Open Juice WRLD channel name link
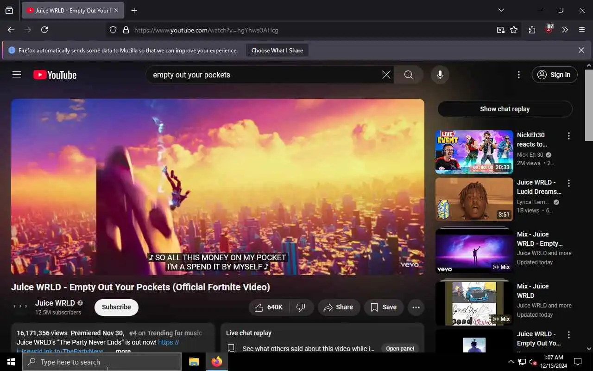 pyautogui.click(x=55, y=303)
